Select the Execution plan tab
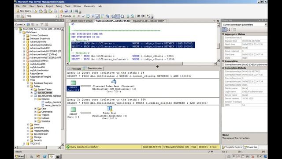 tap(93, 68)
